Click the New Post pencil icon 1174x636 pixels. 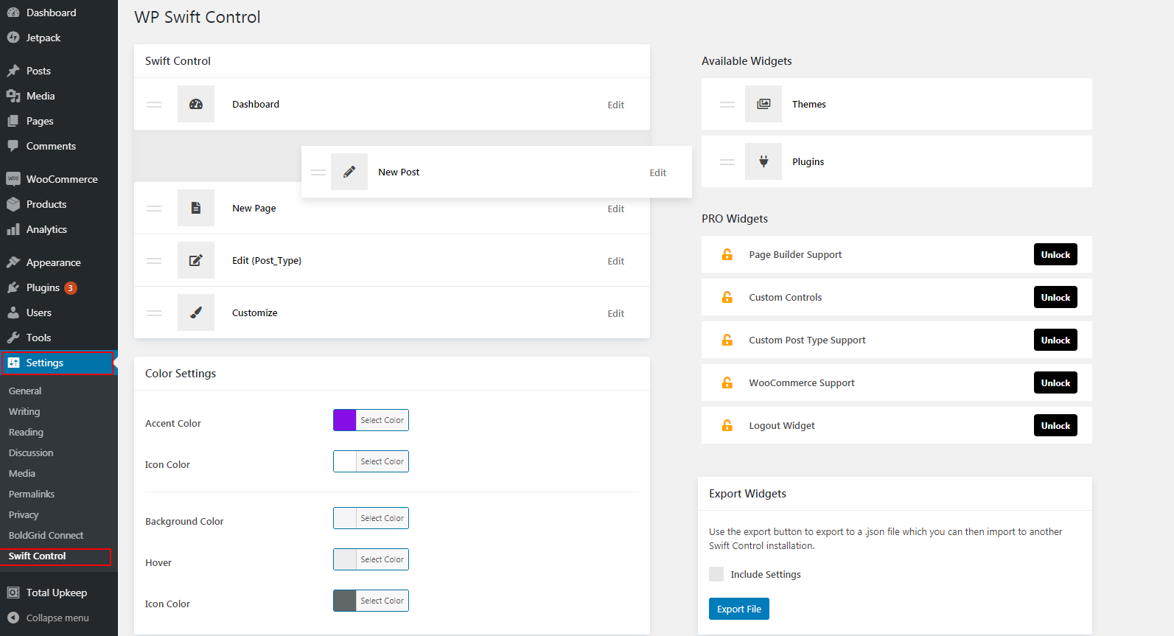(x=349, y=172)
